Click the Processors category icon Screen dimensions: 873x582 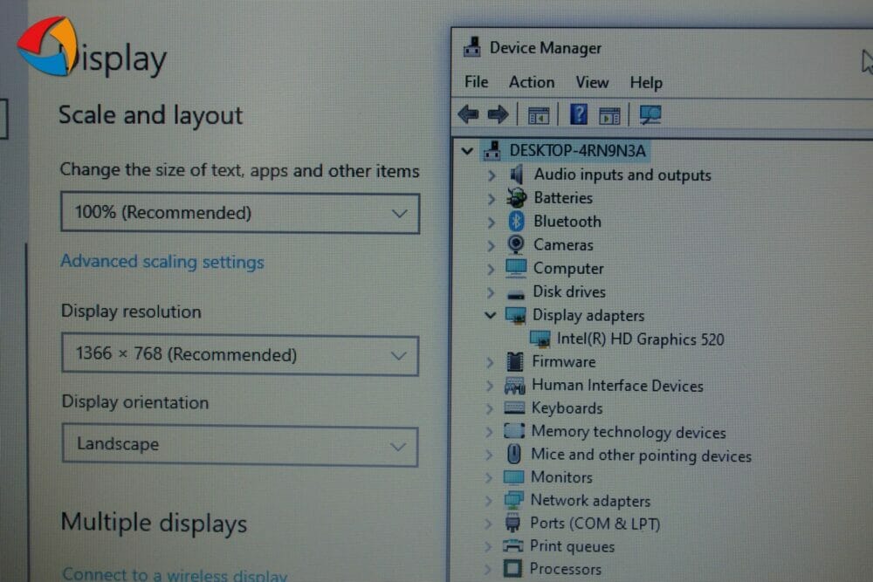click(512, 569)
